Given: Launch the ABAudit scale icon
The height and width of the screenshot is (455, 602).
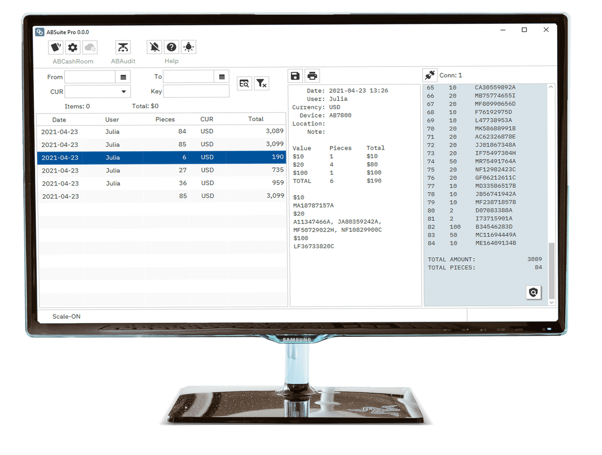Looking at the screenshot, I should pos(123,47).
